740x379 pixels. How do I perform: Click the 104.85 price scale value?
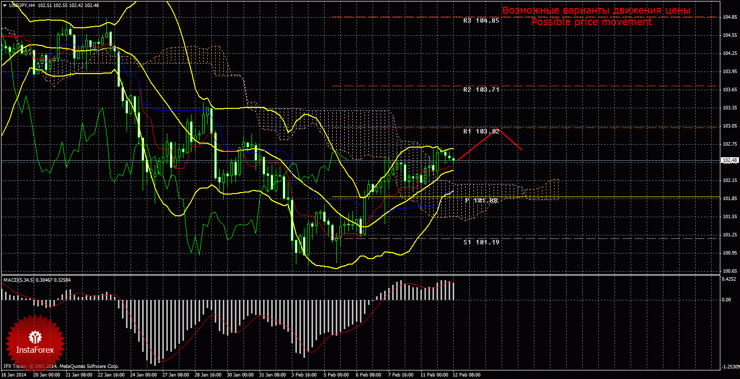point(728,17)
